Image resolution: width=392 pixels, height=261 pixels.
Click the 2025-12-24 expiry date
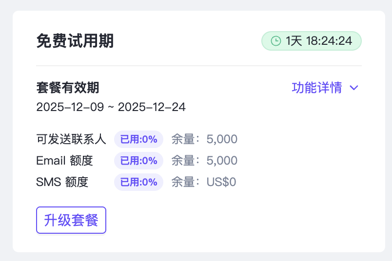(152, 107)
